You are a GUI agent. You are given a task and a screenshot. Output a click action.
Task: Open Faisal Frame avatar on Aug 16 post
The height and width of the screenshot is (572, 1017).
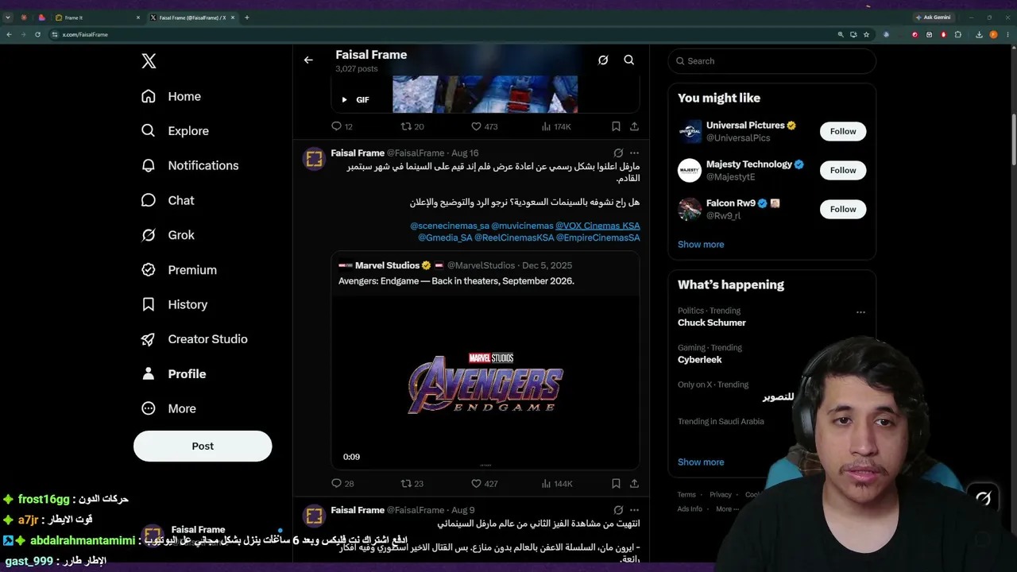pyautogui.click(x=315, y=158)
